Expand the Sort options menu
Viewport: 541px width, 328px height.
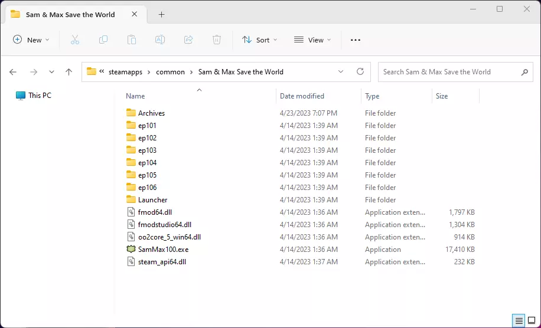259,40
